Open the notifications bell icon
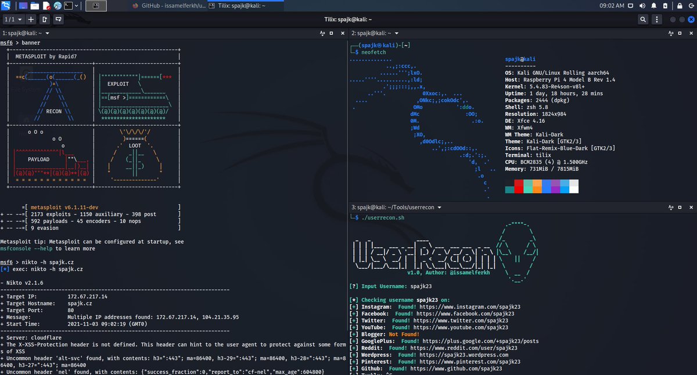697x375 pixels. click(x=653, y=6)
